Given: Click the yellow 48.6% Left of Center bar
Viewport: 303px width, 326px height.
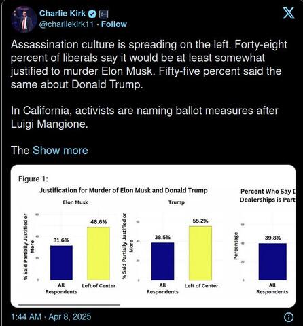Looking at the screenshot, I should [x=99, y=253].
